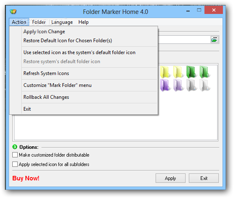Click the browse folder icon button
Image resolution: width=234 pixels, height=198 pixels.
coord(214,40)
